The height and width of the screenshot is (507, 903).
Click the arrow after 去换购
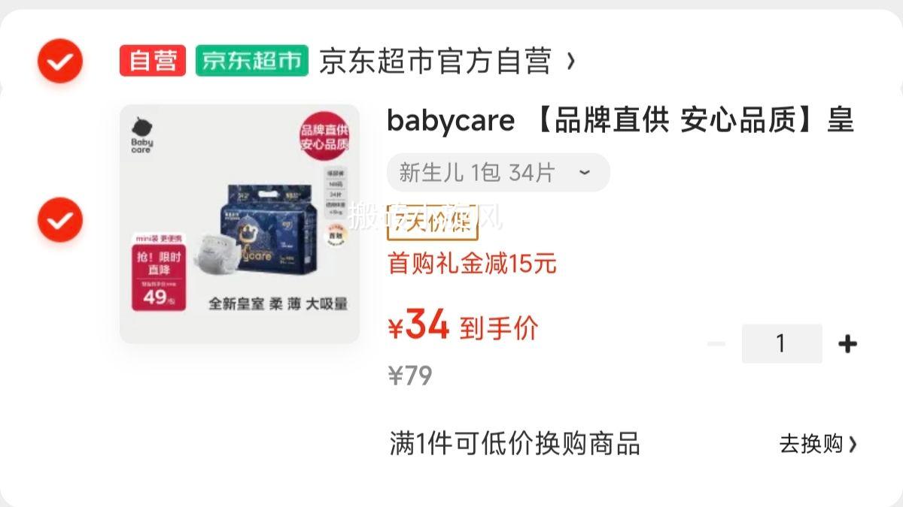click(853, 445)
